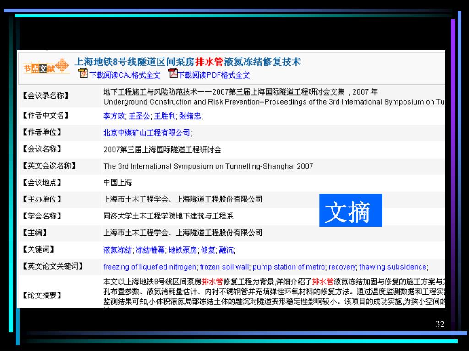Open author link 张绪忠
469x351 pixels.
190,116
